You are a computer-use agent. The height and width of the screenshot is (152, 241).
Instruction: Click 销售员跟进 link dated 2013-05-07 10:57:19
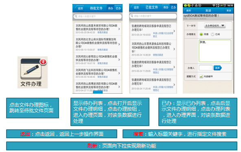[x=103, y=63]
